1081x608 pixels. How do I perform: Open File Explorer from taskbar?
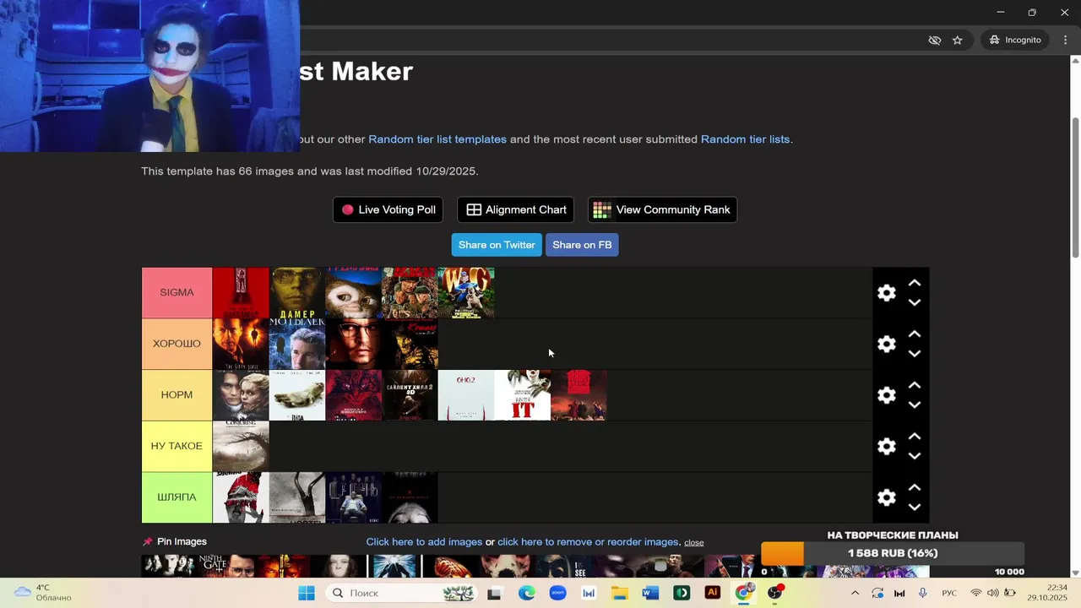coord(620,593)
